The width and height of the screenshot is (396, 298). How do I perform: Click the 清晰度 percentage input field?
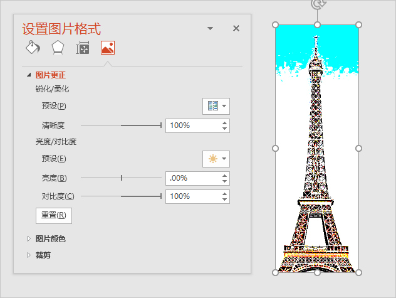pyautogui.click(x=193, y=125)
